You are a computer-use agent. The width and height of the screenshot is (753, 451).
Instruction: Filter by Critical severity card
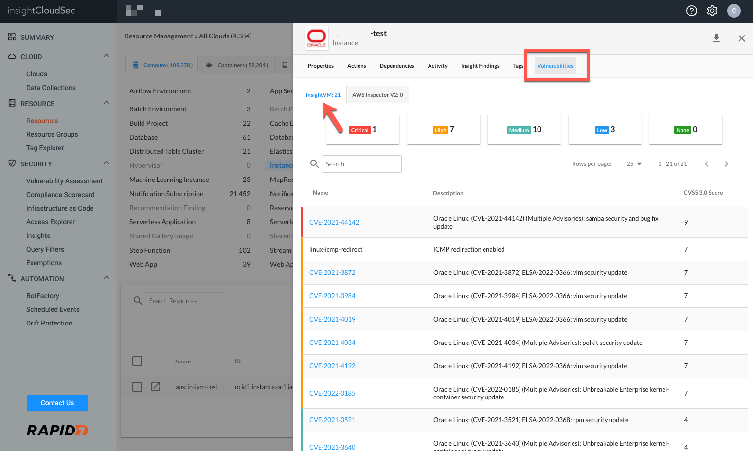pos(363,129)
